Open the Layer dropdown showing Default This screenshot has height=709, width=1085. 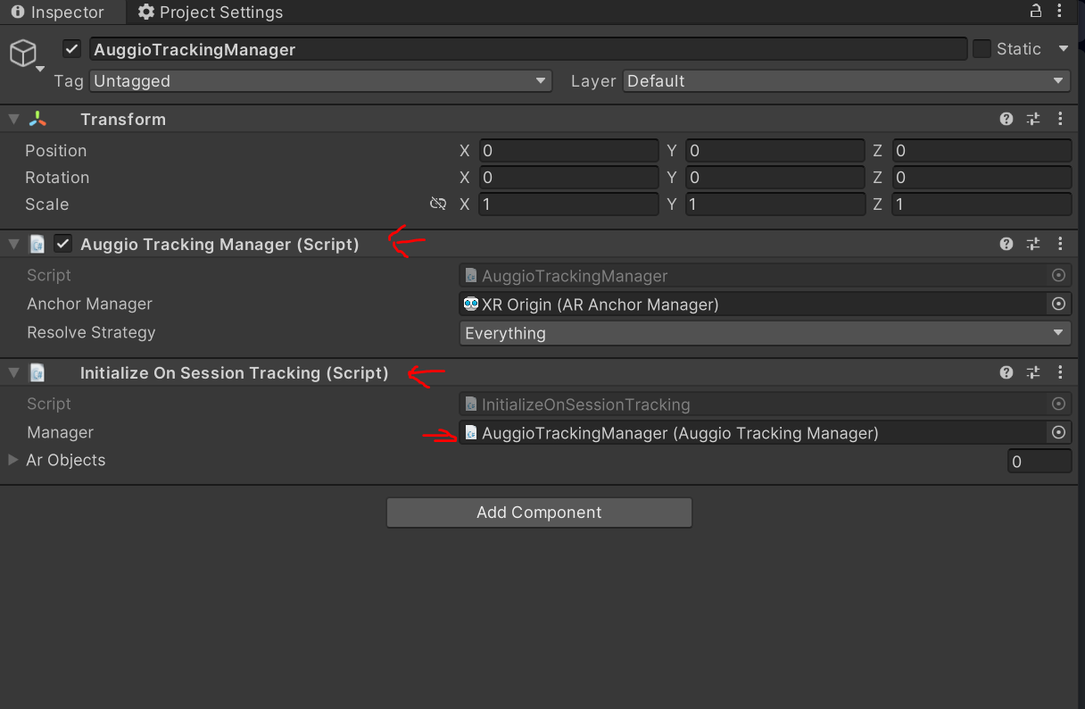tap(846, 81)
